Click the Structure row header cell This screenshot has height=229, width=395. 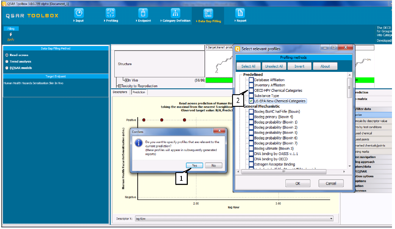(159, 64)
